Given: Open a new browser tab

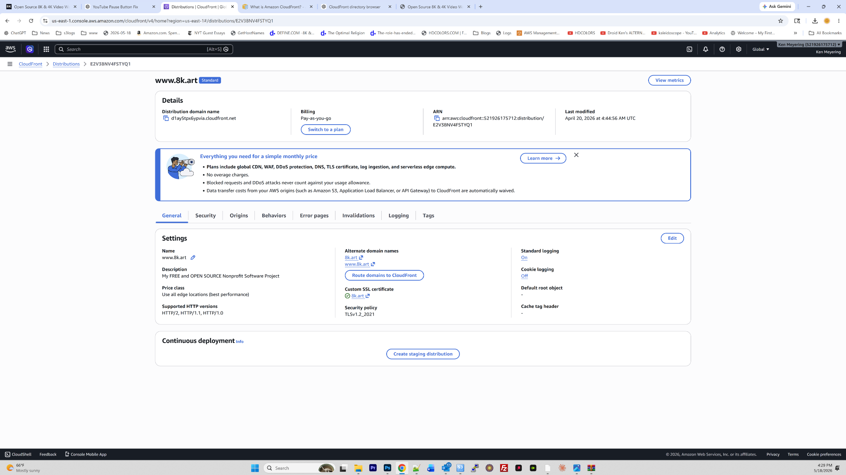Looking at the screenshot, I should 480,7.
